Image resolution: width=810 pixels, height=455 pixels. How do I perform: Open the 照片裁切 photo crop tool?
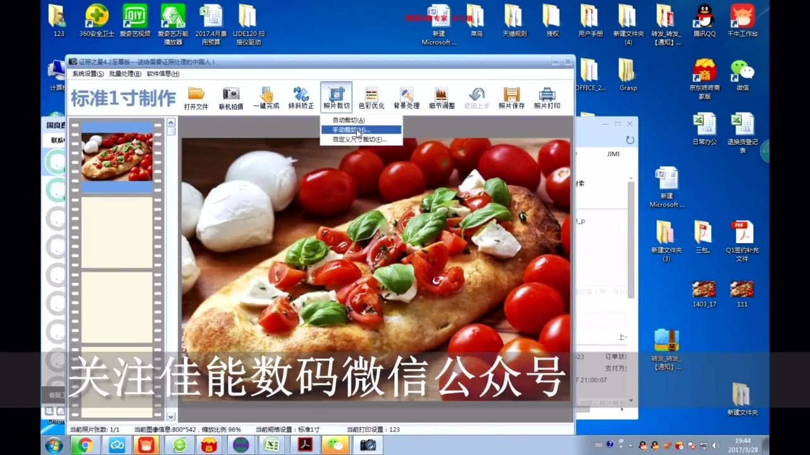336,98
